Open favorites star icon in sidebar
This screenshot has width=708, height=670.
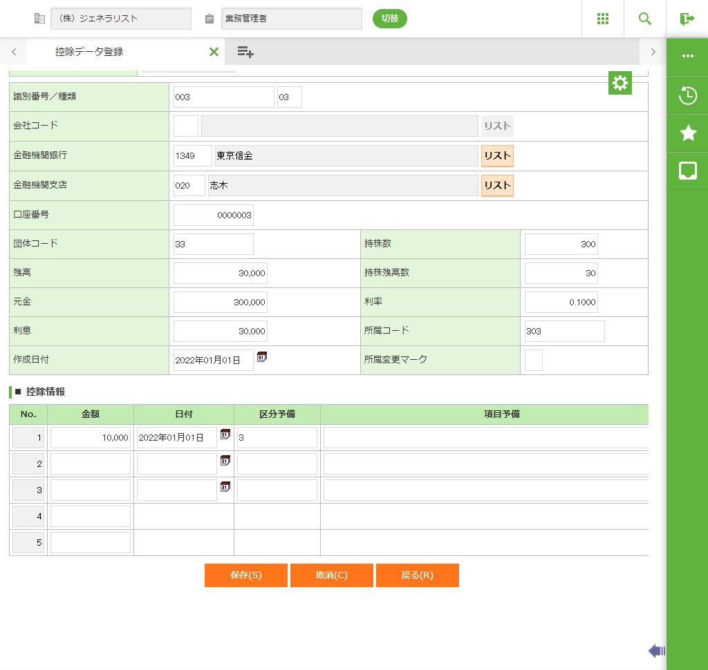687,133
